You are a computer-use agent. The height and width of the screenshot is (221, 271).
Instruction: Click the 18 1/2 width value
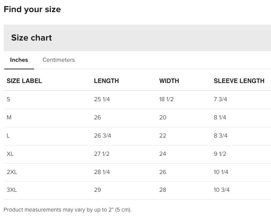coord(166,99)
